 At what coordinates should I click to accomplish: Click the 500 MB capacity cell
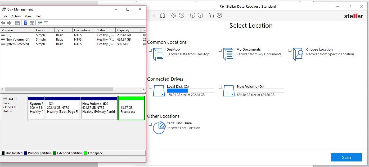pos(122,44)
